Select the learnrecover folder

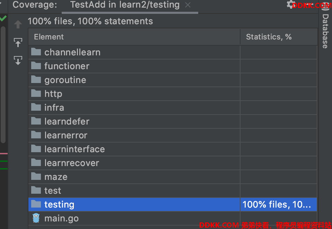[x=71, y=163]
